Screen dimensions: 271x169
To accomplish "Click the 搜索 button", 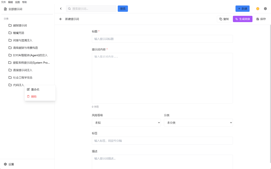I will point(123,9).
